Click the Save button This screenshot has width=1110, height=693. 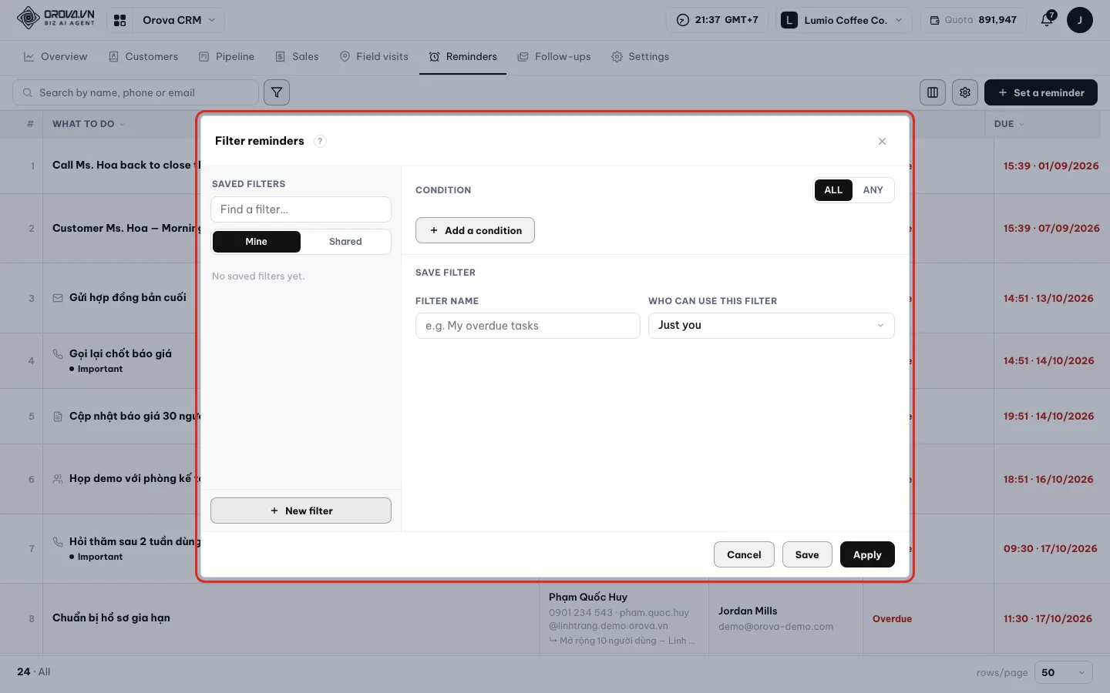(807, 554)
